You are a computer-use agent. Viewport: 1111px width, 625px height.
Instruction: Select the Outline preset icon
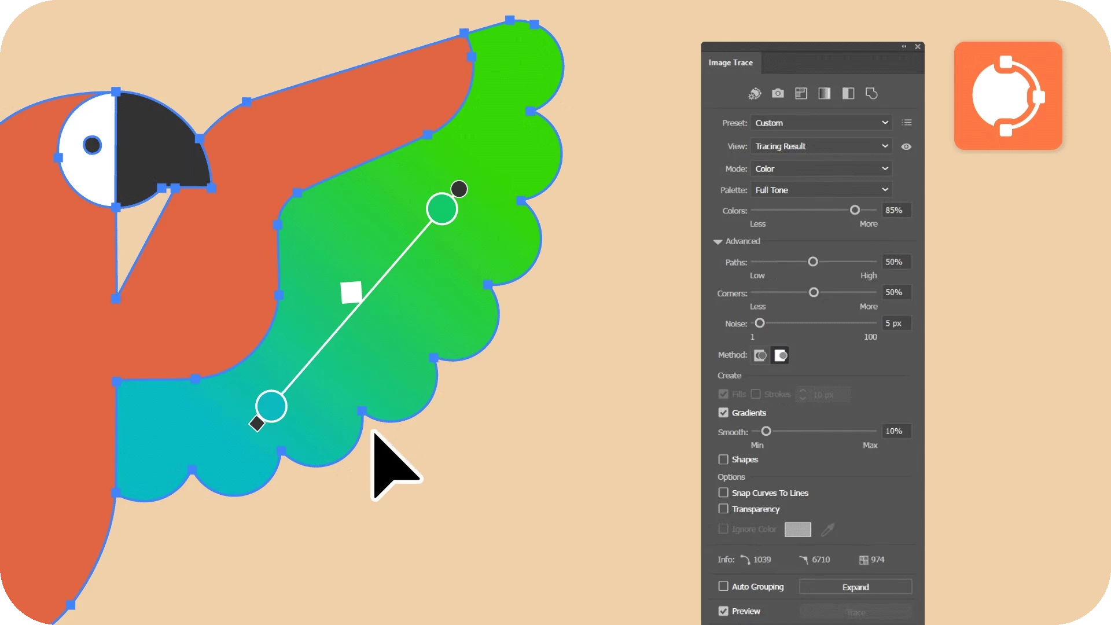click(871, 93)
